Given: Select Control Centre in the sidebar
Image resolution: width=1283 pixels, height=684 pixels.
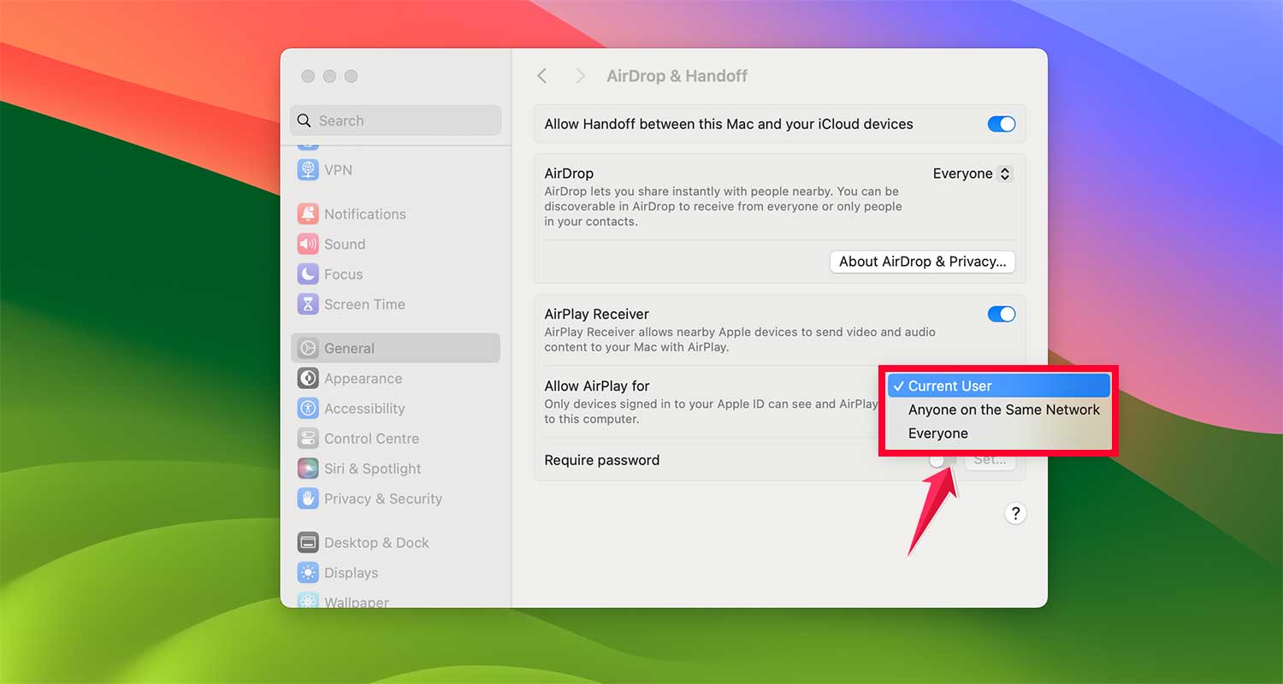Looking at the screenshot, I should click(x=370, y=438).
